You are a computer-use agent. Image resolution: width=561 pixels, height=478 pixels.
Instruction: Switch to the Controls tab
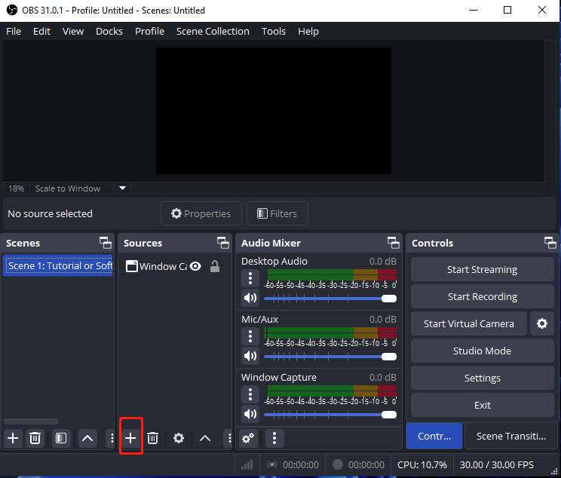tap(434, 436)
